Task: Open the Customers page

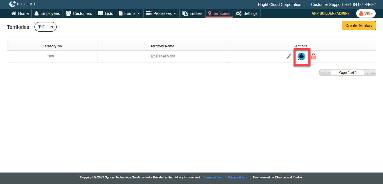Action: pyautogui.click(x=79, y=13)
